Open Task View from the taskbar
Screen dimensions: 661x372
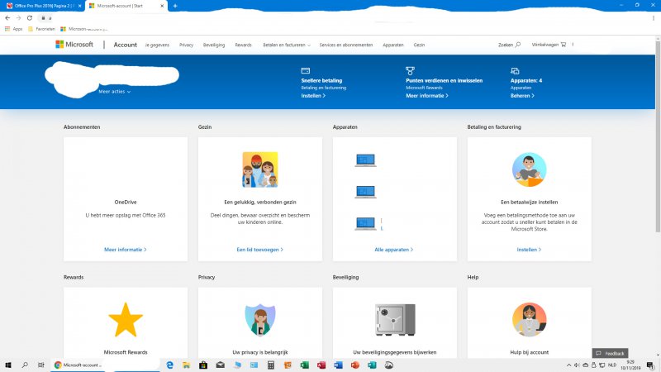(40, 365)
